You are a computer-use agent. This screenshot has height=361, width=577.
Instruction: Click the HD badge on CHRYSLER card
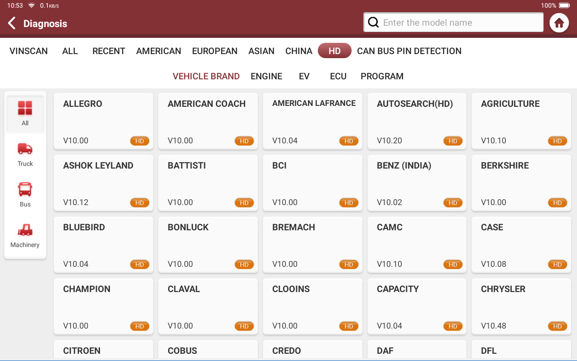(558, 326)
